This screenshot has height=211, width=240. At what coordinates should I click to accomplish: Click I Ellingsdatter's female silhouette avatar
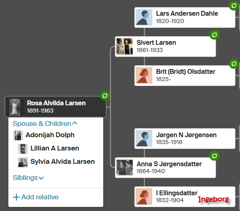tap(144, 196)
